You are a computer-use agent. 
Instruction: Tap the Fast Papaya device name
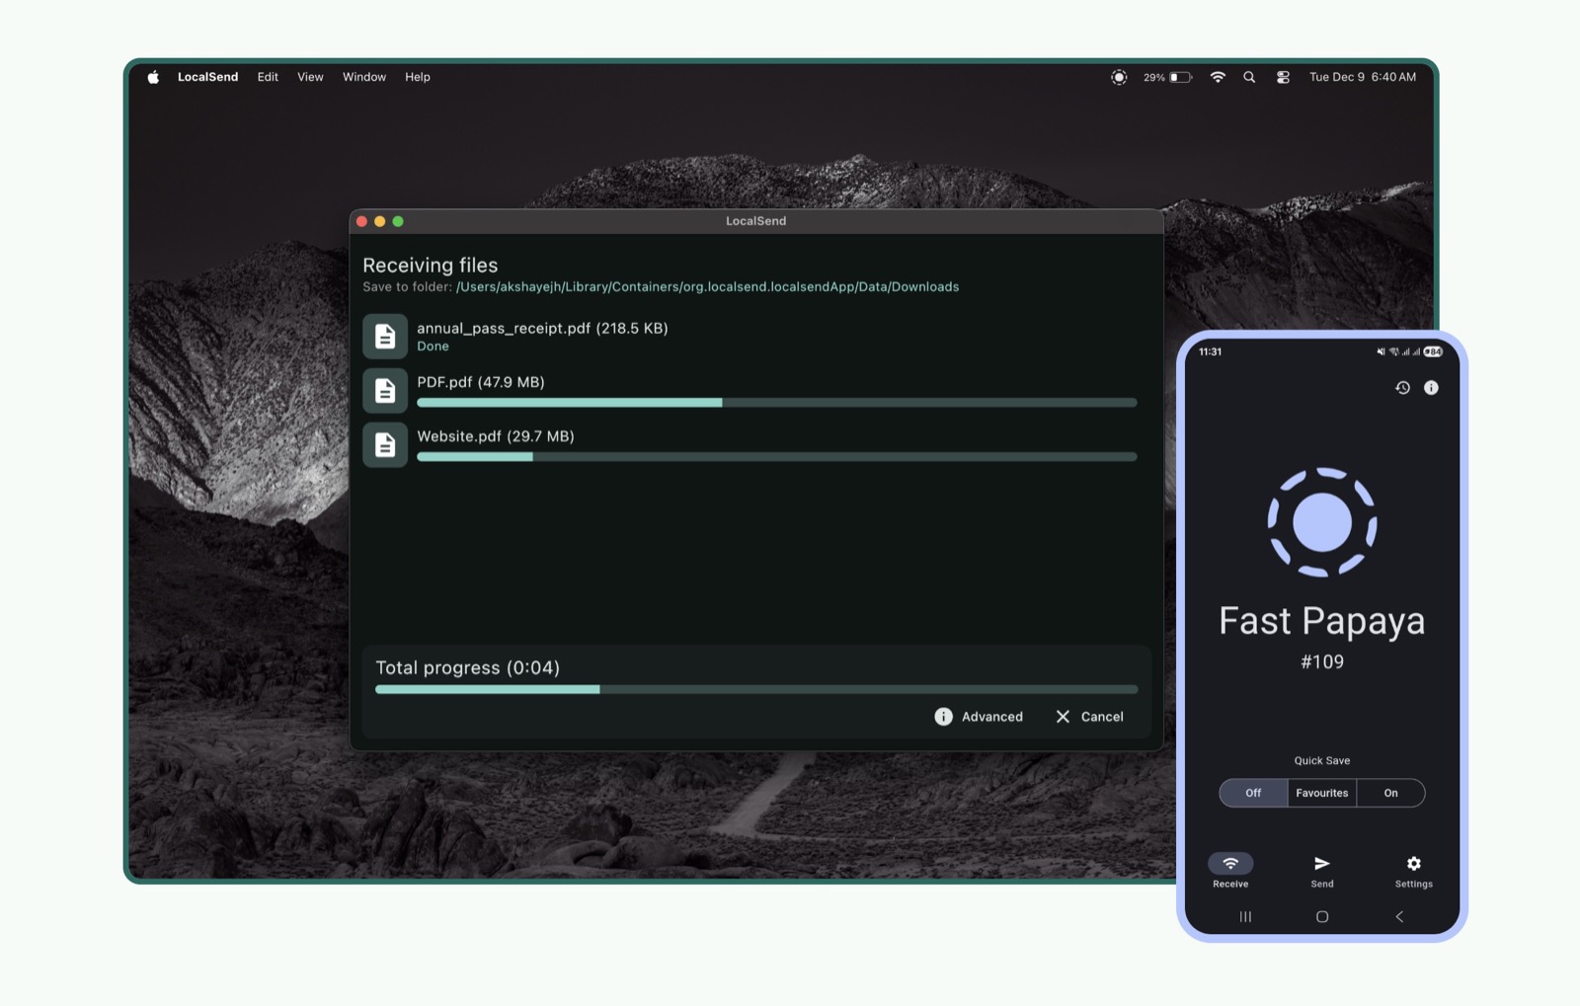1322,621
